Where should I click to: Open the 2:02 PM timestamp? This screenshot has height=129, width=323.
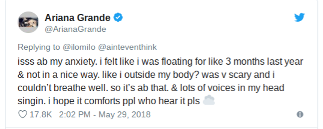tap(75, 115)
